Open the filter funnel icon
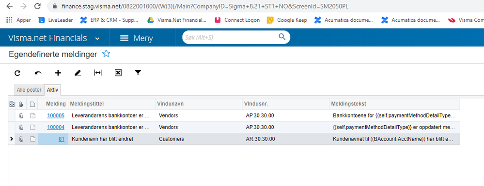Image resolution: width=484 pixels, height=186 pixels. tap(138, 72)
